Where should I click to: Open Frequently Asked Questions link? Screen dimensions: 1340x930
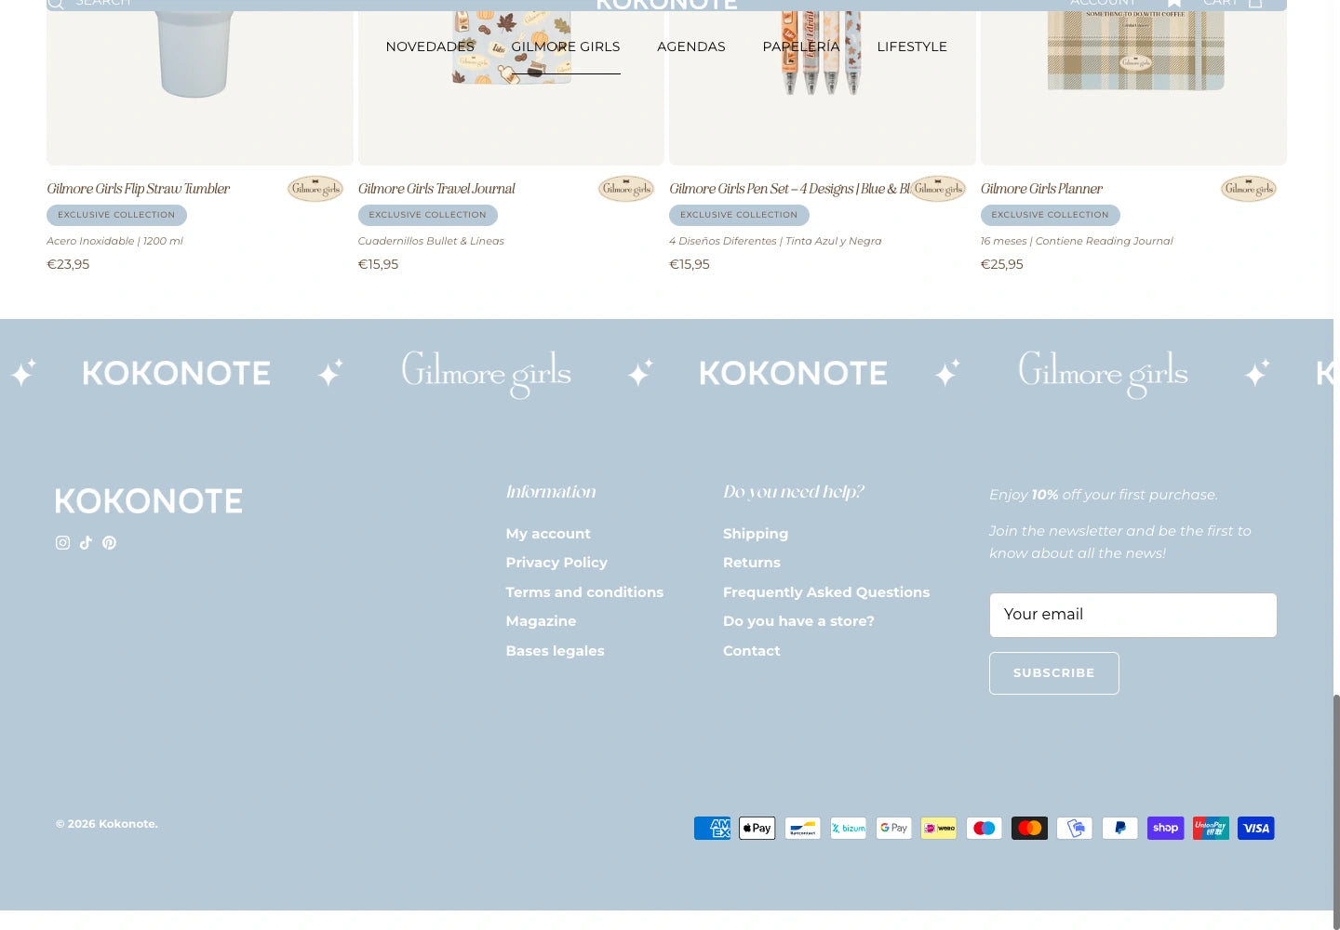pyautogui.click(x=826, y=592)
